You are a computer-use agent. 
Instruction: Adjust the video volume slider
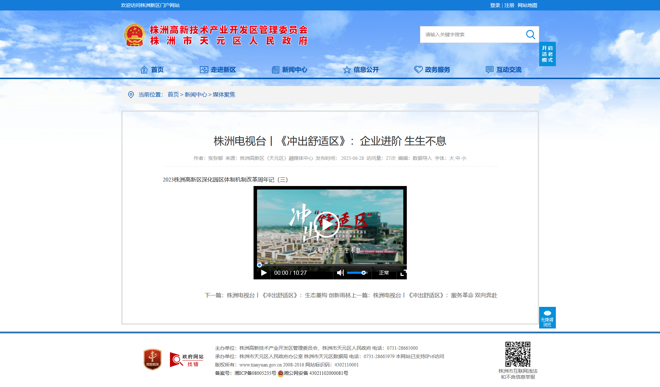(357, 273)
